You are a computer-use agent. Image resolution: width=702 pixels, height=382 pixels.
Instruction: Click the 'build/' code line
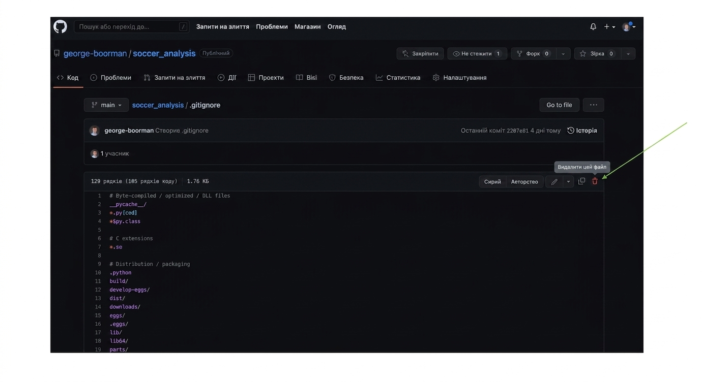[119, 281]
